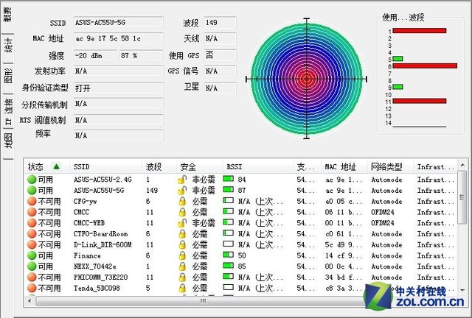
Task: Sort by the 安全 security column header
Action: [200, 166]
